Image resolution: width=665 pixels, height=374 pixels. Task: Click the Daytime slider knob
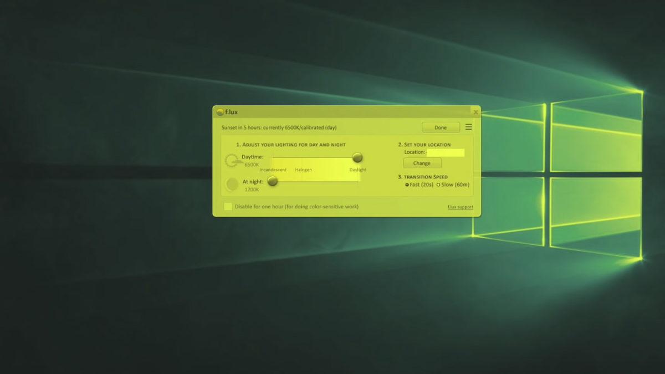pos(357,158)
